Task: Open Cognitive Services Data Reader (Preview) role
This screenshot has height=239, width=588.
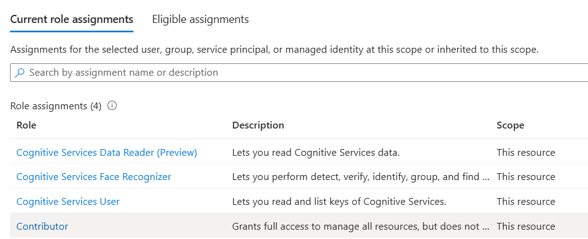Action: (x=107, y=153)
